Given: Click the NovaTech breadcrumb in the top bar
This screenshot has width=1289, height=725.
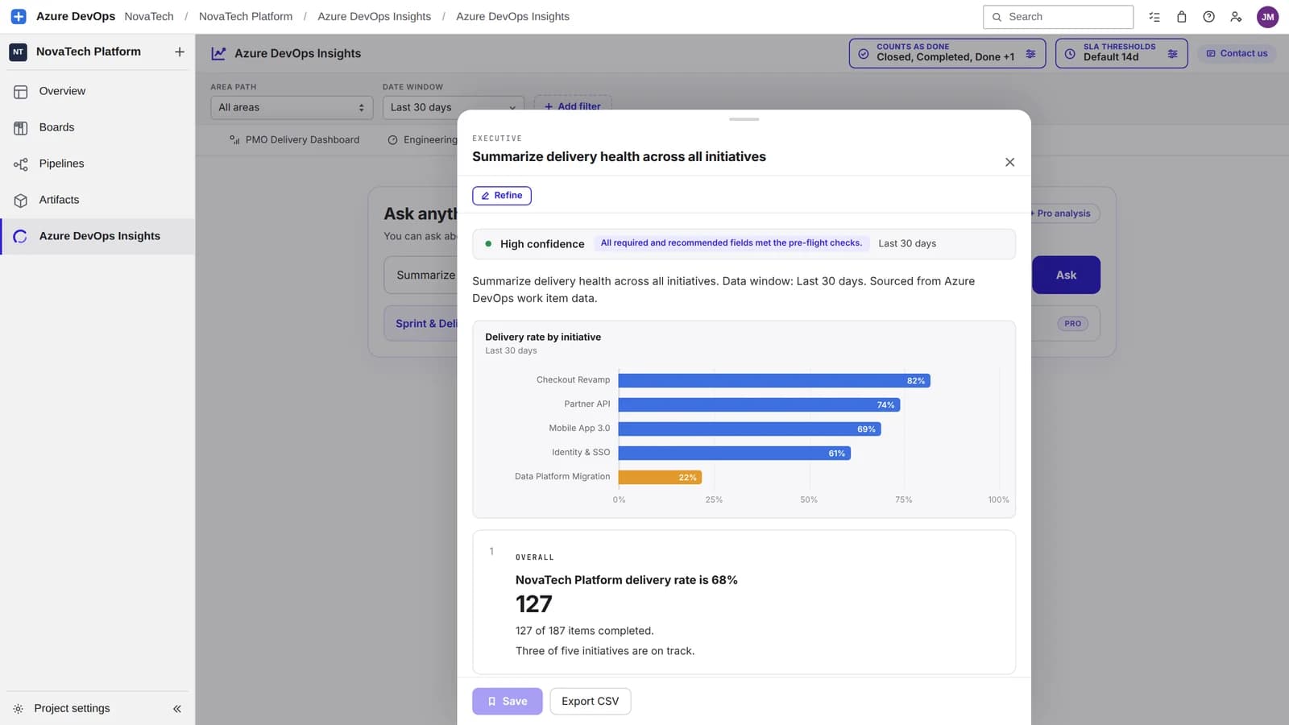Looking at the screenshot, I should [149, 17].
